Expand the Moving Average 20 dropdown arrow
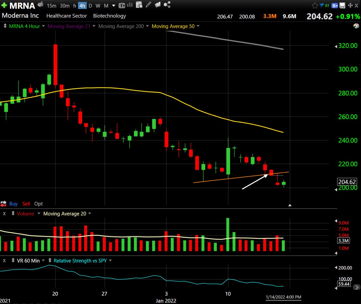The height and width of the screenshot is (304, 361). click(x=90, y=213)
